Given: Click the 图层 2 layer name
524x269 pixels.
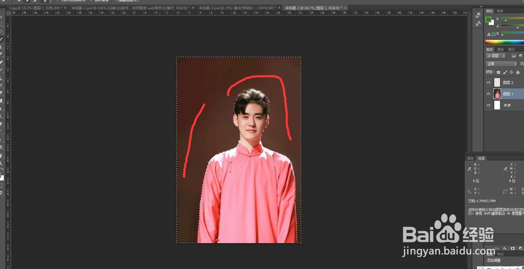Looking at the screenshot, I should point(508,83).
